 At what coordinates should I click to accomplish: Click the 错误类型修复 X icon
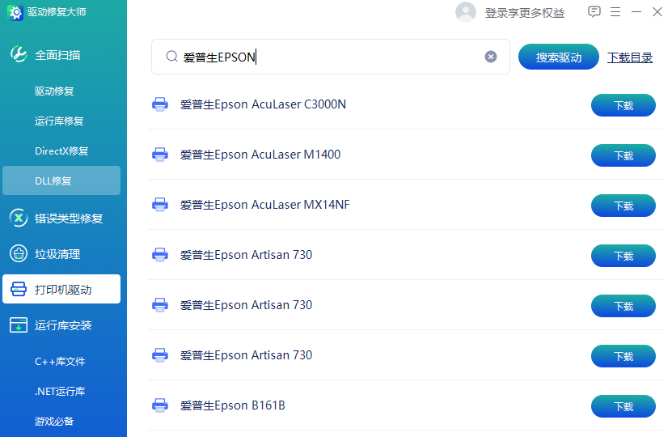(x=19, y=218)
